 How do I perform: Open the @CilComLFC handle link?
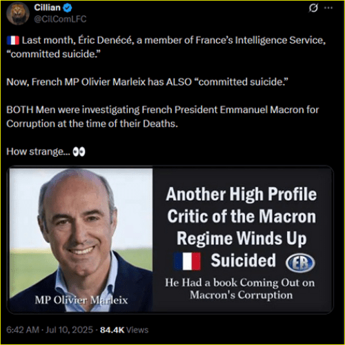pyautogui.click(x=60, y=19)
